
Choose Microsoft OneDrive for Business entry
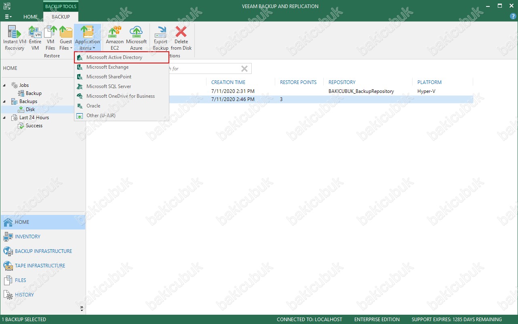tap(122, 96)
